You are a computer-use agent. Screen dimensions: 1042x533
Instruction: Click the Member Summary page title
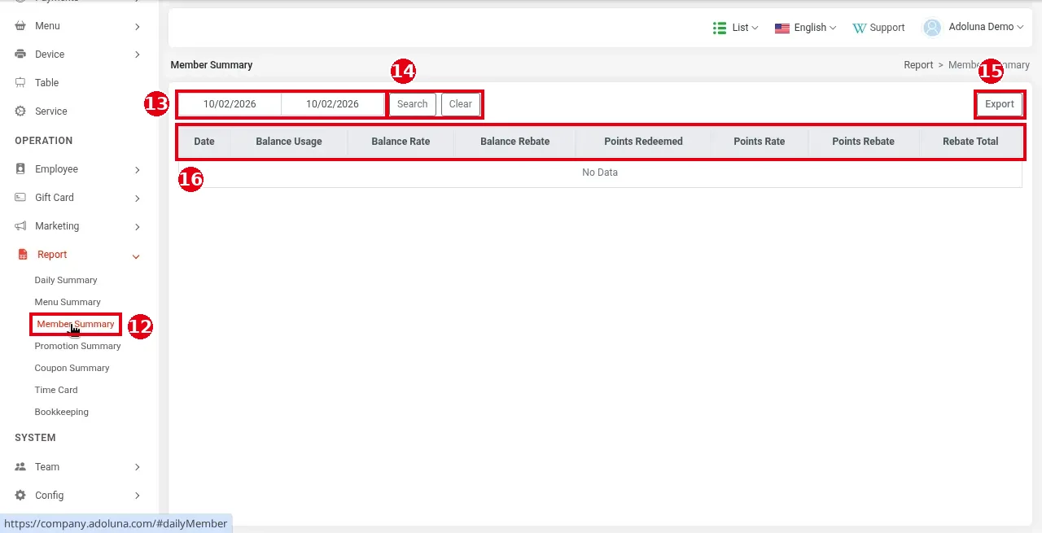pos(212,65)
